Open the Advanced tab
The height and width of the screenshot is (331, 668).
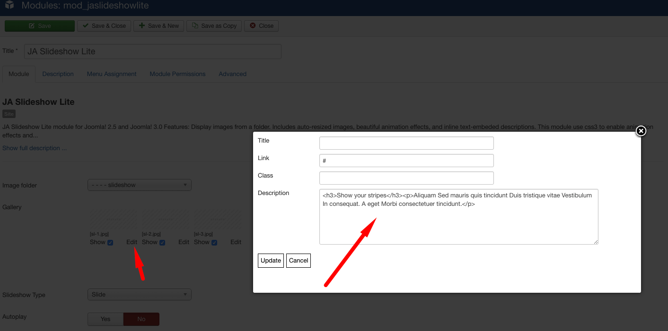(x=232, y=74)
